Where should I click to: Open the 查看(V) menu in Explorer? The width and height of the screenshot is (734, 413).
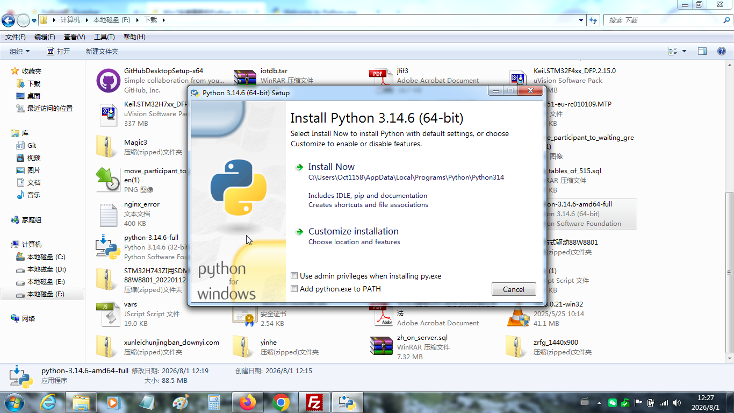74,37
